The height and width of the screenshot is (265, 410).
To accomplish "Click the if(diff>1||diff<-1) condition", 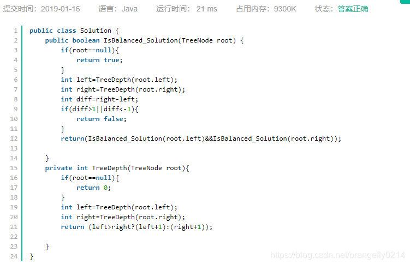I will (x=99, y=109).
